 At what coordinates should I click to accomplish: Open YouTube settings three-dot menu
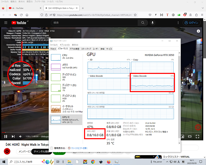click(178, 23)
